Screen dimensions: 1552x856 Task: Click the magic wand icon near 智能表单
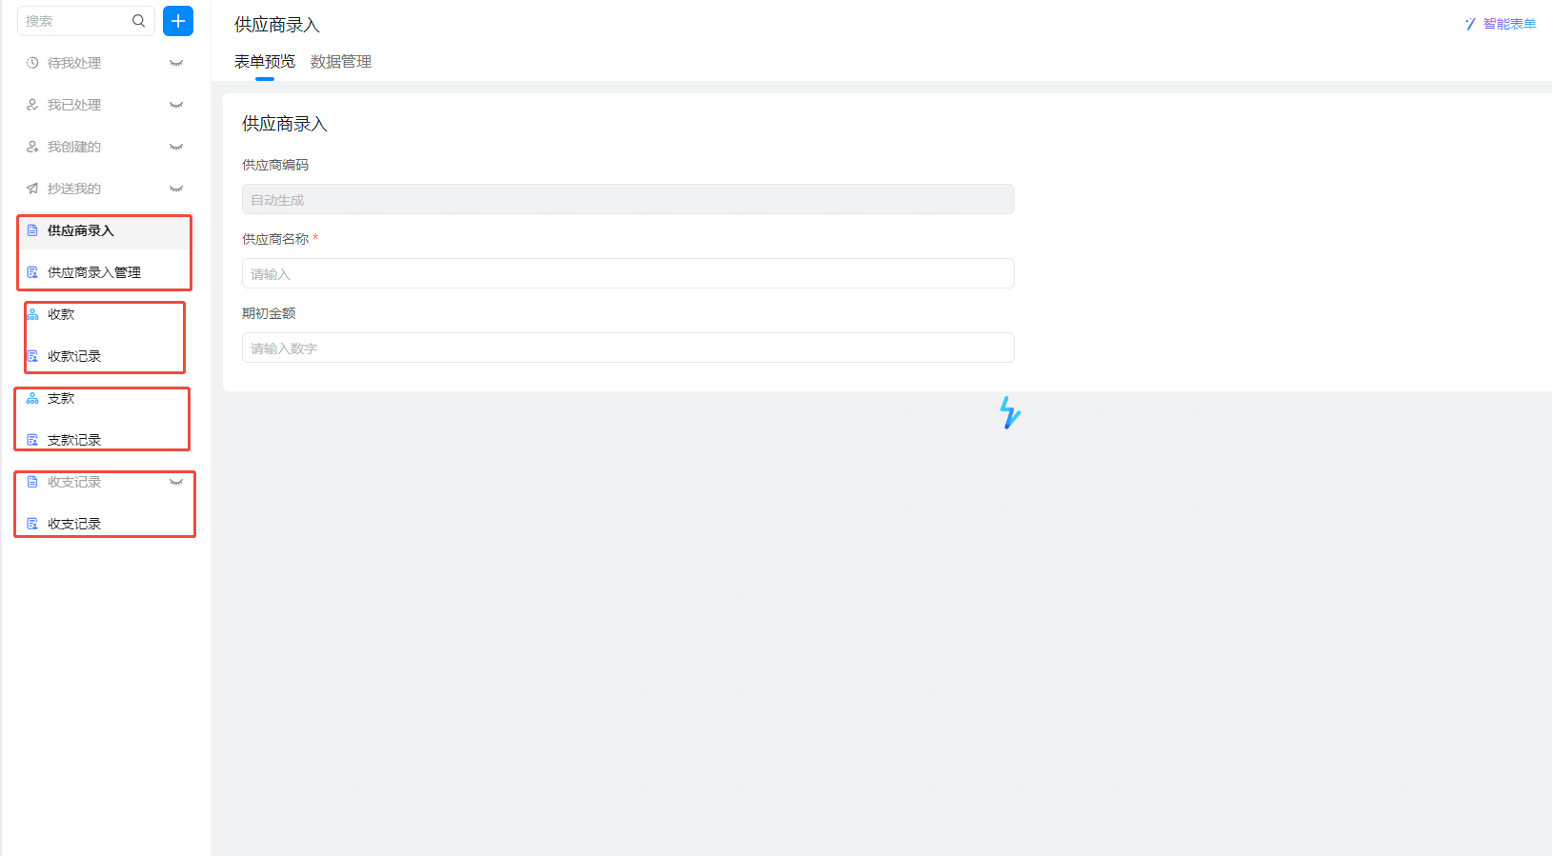tap(1470, 24)
